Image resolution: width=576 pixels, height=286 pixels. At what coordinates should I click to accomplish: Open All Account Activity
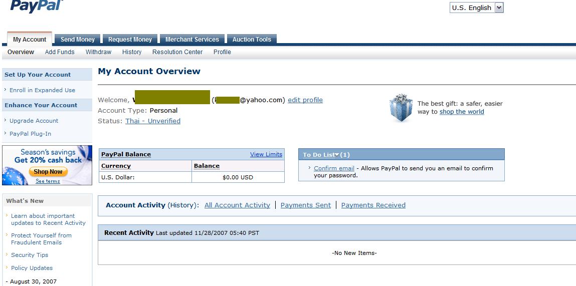[x=237, y=205]
